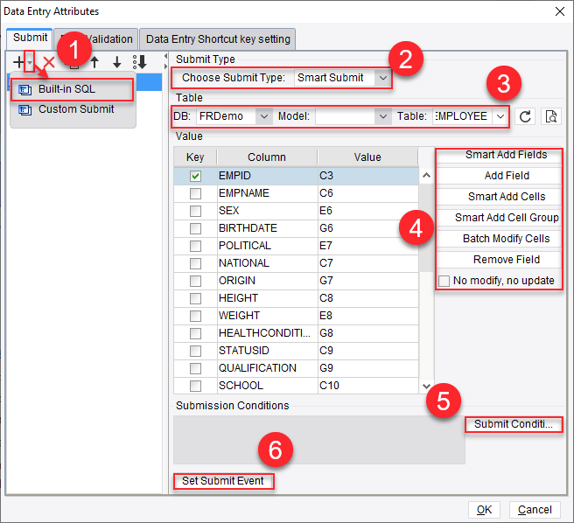
Task: Check the BIRTHDATE key checkbox
Action: [195, 229]
